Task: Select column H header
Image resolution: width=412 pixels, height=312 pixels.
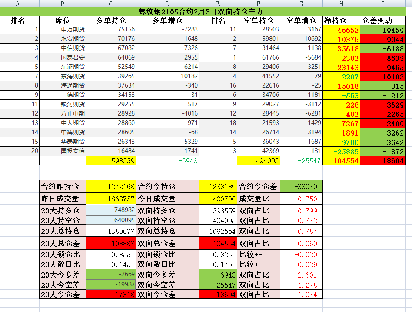Action: pyautogui.click(x=341, y=3)
